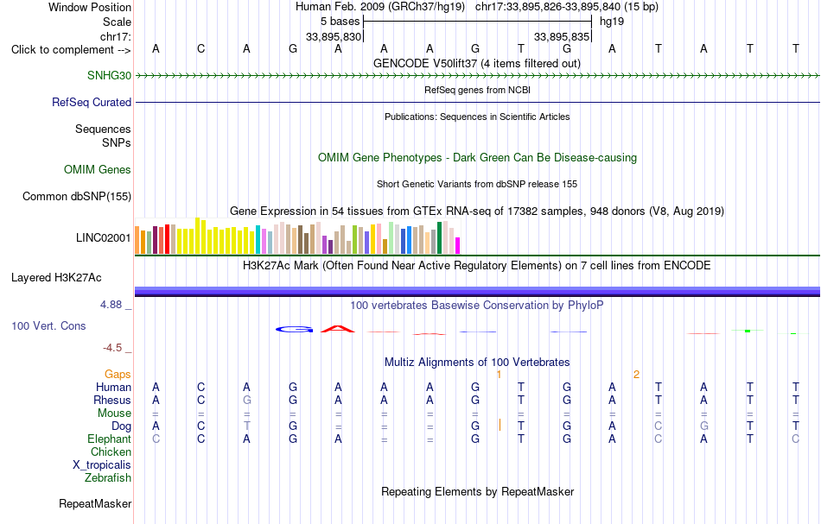Click 'Repeating Elements by RepeatMasker' title
821x524 pixels.
pyautogui.click(x=477, y=491)
